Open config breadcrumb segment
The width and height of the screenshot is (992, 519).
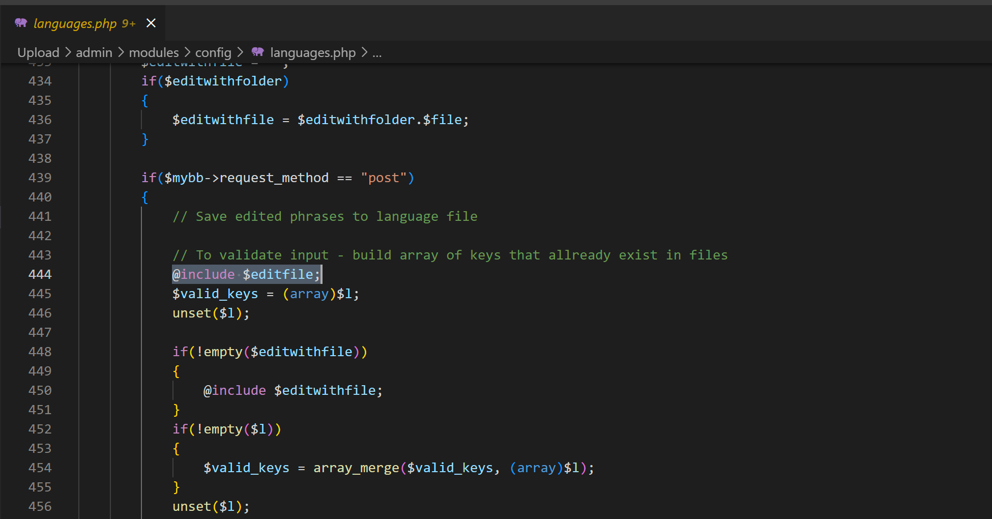pyautogui.click(x=213, y=52)
